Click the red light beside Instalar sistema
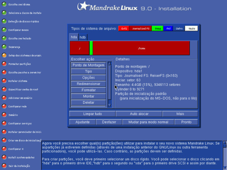The height and width of the screenshot is (170, 227). (4, 81)
